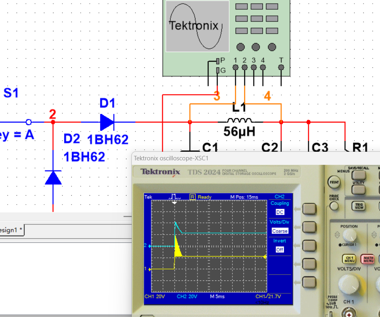Screen dimensions: 380x317
Task: Click the M 5ms timebase readout
Action: click(x=217, y=296)
